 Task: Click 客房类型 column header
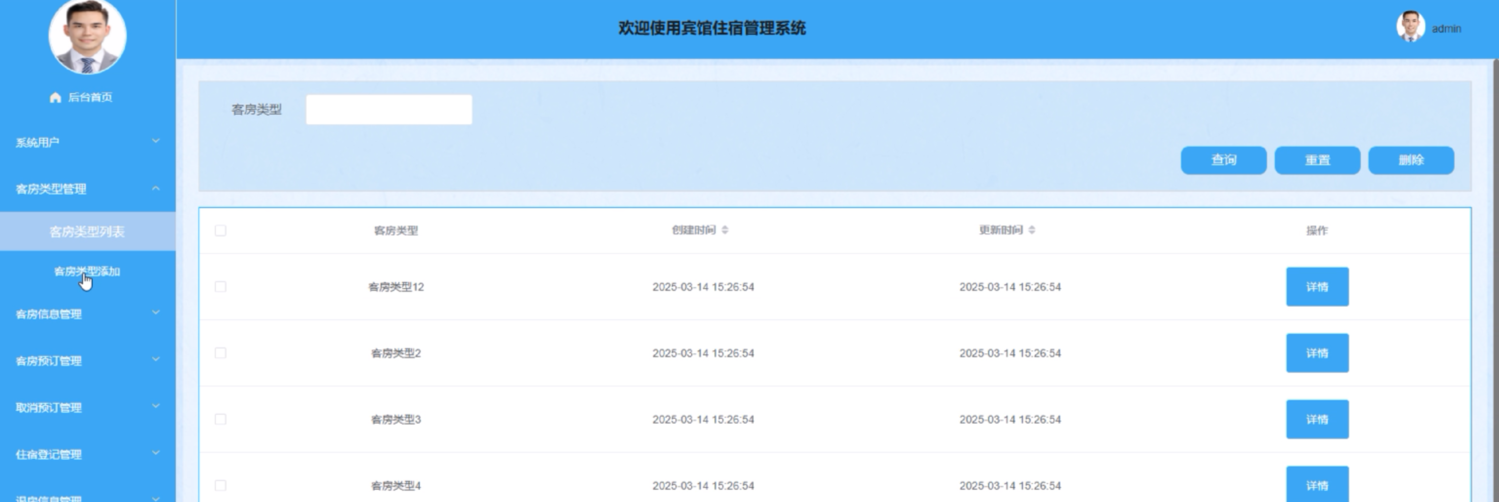tap(396, 231)
